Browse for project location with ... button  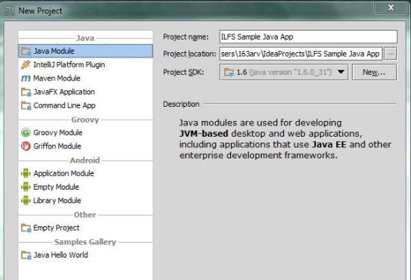391,54
